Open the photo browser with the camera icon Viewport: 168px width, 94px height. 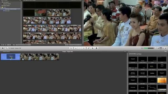pos(158,48)
